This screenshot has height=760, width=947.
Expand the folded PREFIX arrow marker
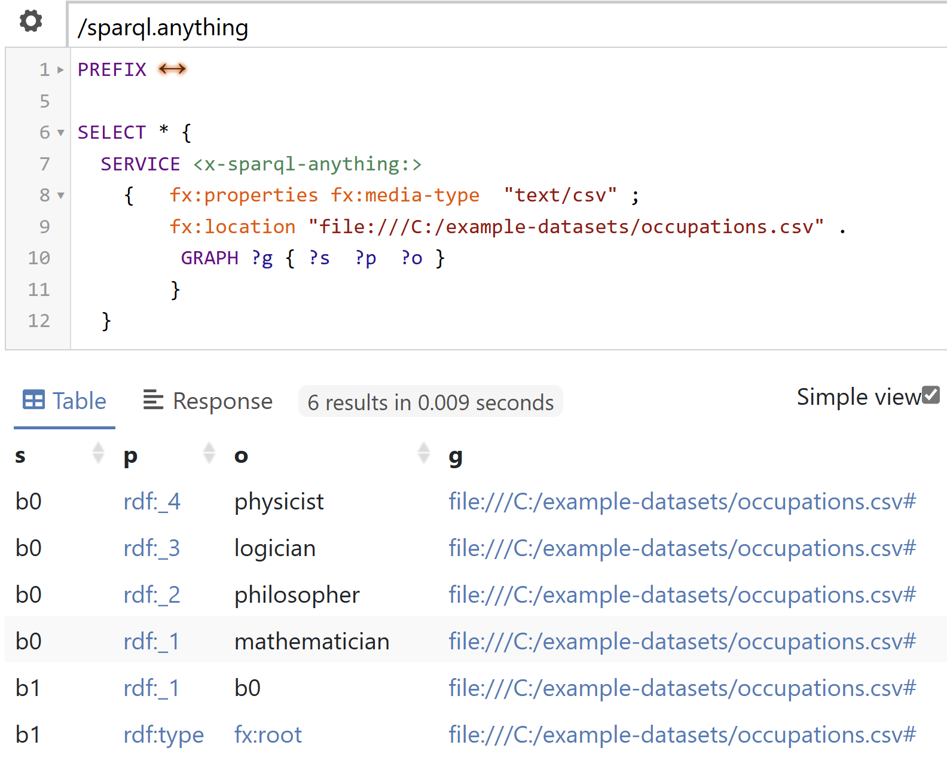(x=172, y=69)
